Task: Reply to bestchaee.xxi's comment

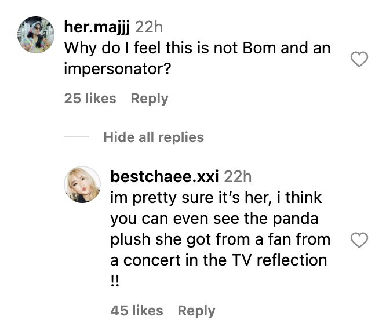Action: point(196,311)
